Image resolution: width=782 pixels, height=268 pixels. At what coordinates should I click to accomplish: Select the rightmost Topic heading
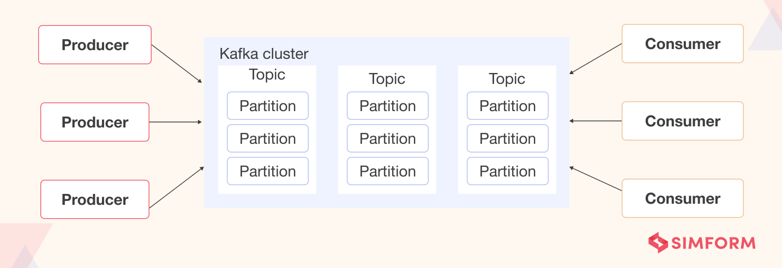tap(507, 79)
